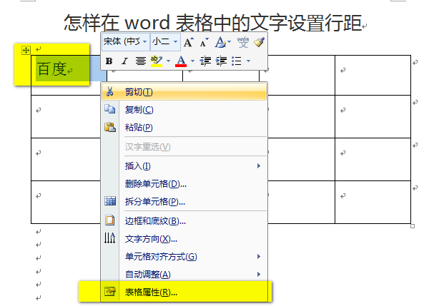Open font name 宋体 combo box
The width and height of the screenshot is (429, 306).
(126, 42)
